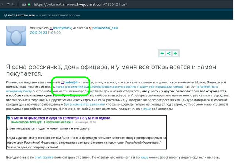Click community icon beside potsreotizm_new
235x163 pixels.
point(90,28)
